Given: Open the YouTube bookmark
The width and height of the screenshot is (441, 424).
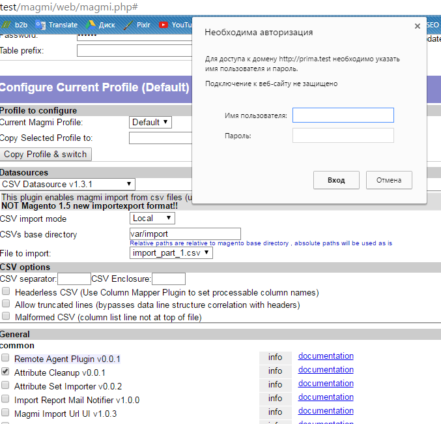Looking at the screenshot, I should click(x=176, y=25).
